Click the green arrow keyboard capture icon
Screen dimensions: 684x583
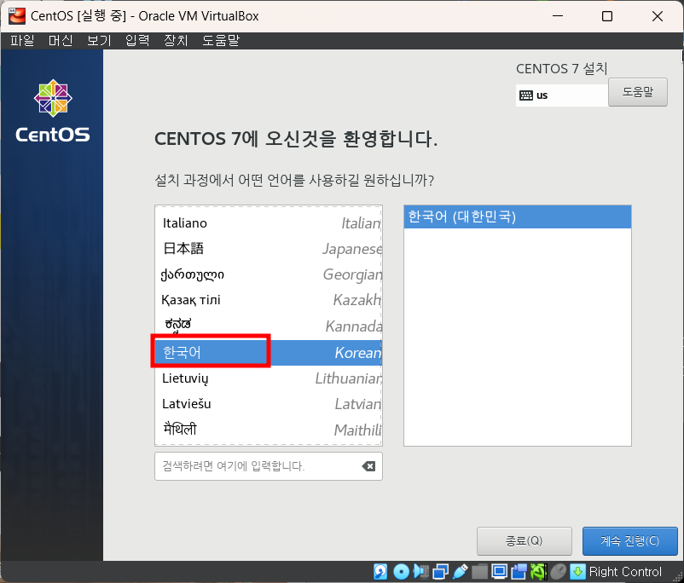577,571
